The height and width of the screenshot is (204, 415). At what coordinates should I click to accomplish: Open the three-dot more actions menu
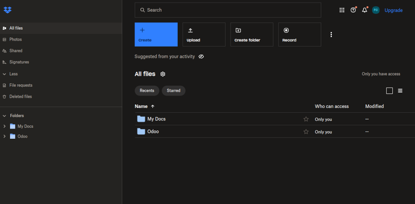click(331, 34)
